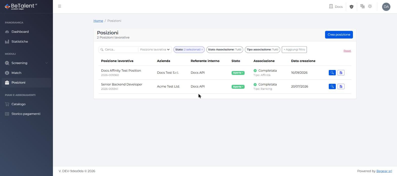Open the Begear srl footer link
This screenshot has width=397, height=176.
384,171
